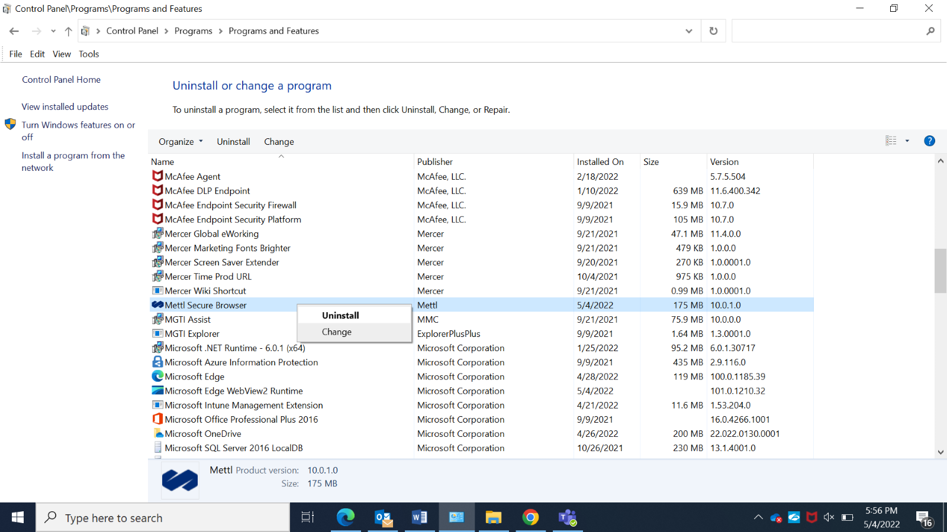Click the Microsoft Edge WebView2 Runtime icon
This screenshot has width=947, height=532.
click(157, 390)
